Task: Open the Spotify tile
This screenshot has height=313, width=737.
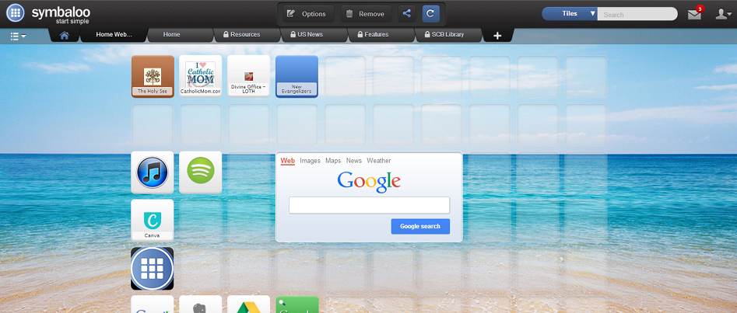Action: pyautogui.click(x=200, y=172)
